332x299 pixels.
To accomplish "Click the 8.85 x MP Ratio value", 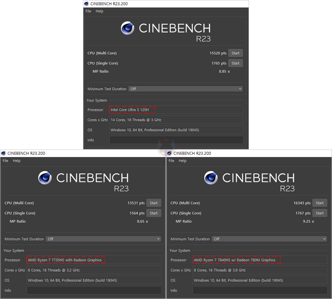I will point(224,72).
